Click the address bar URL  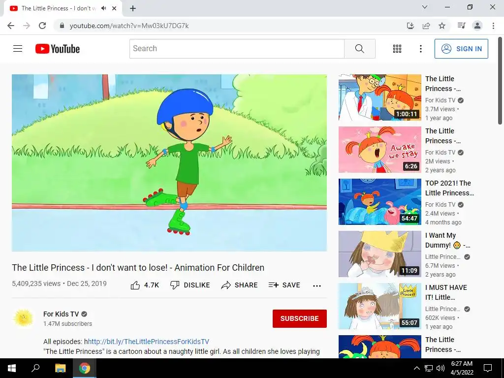129,26
